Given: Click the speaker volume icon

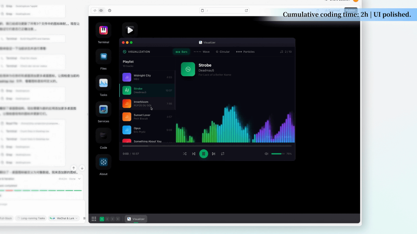Looking at the screenshot, I should tap(267, 154).
